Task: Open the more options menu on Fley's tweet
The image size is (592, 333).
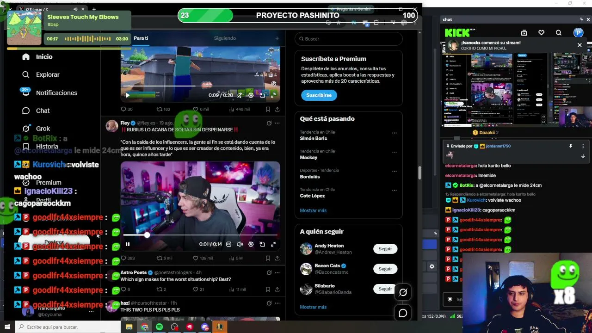Action: [x=277, y=123]
